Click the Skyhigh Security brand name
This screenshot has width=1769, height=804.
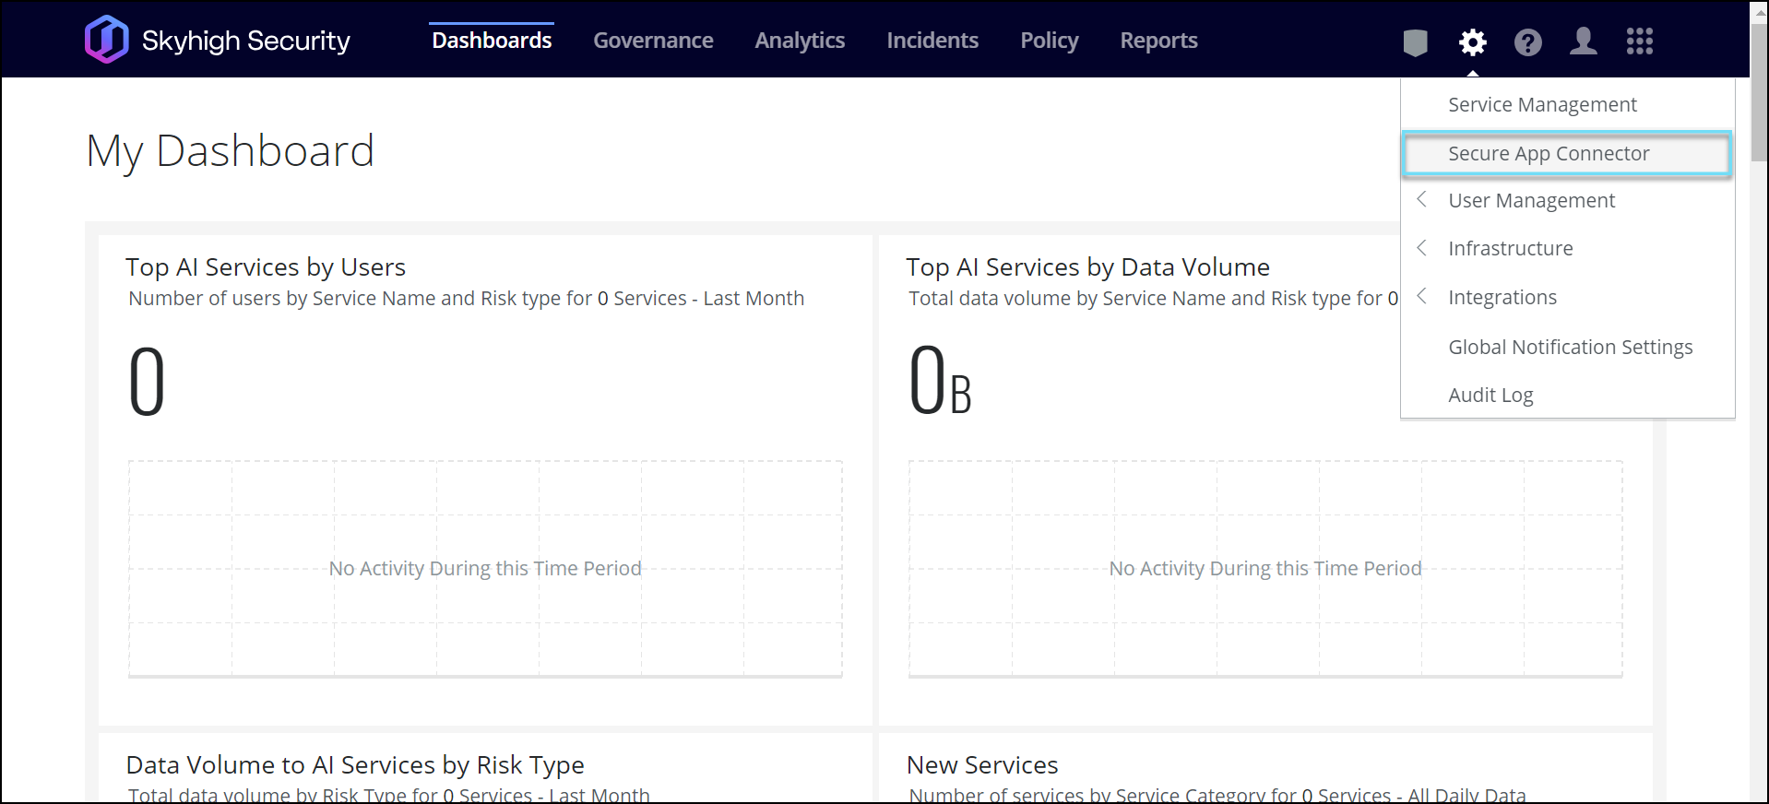coord(246,41)
